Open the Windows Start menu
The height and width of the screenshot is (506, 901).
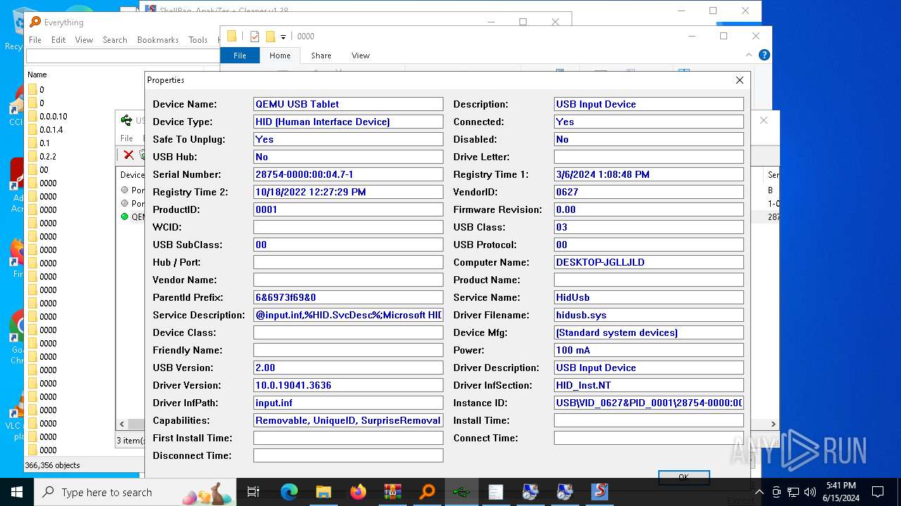[x=17, y=492]
